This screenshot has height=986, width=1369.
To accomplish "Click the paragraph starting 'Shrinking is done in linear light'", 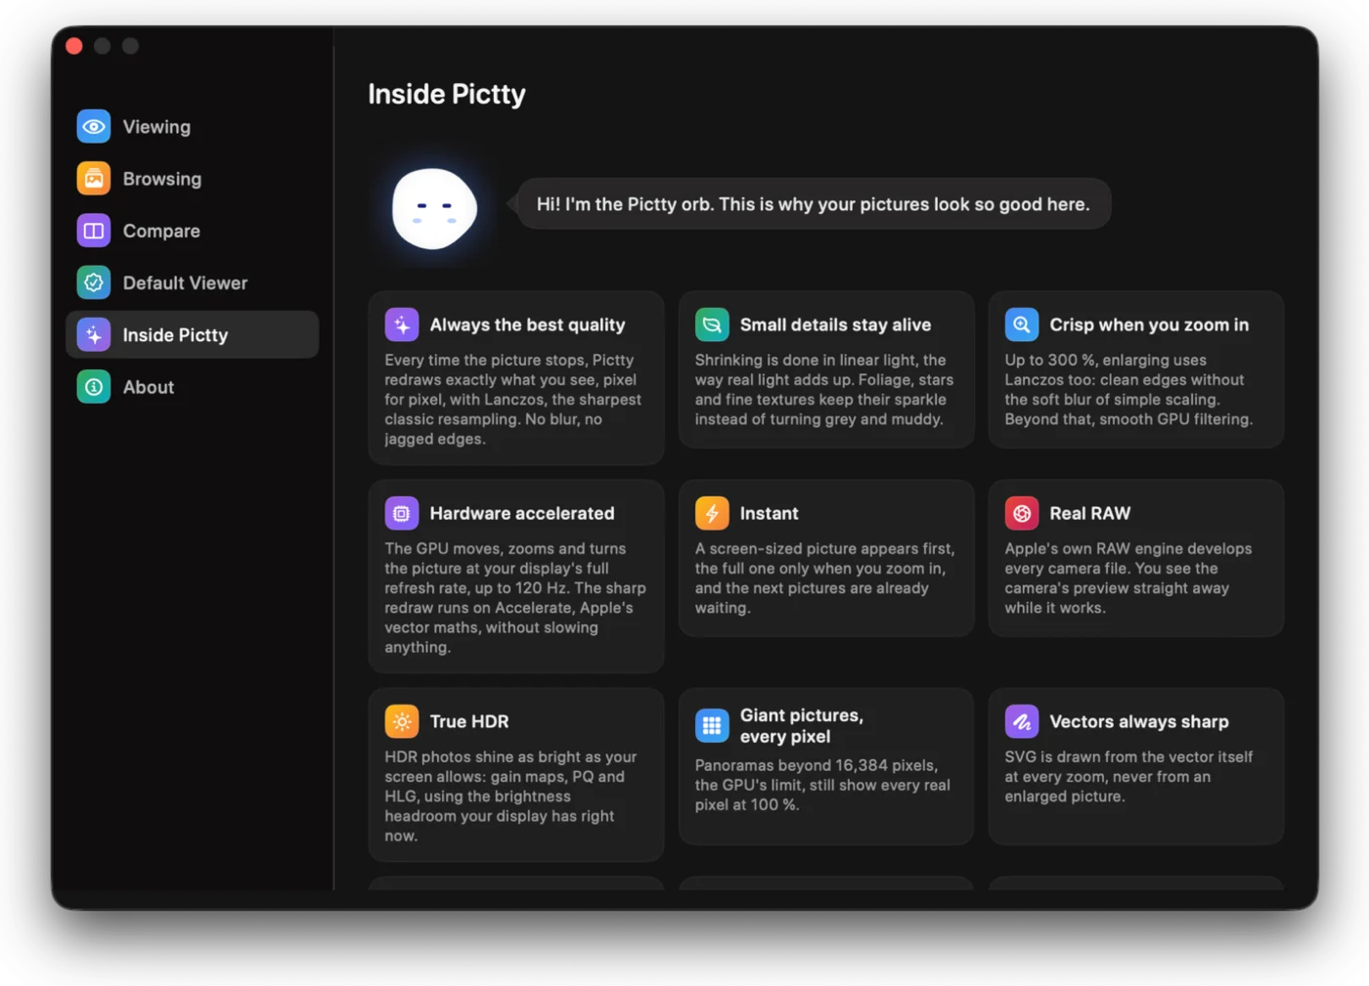I will pyautogui.click(x=824, y=390).
